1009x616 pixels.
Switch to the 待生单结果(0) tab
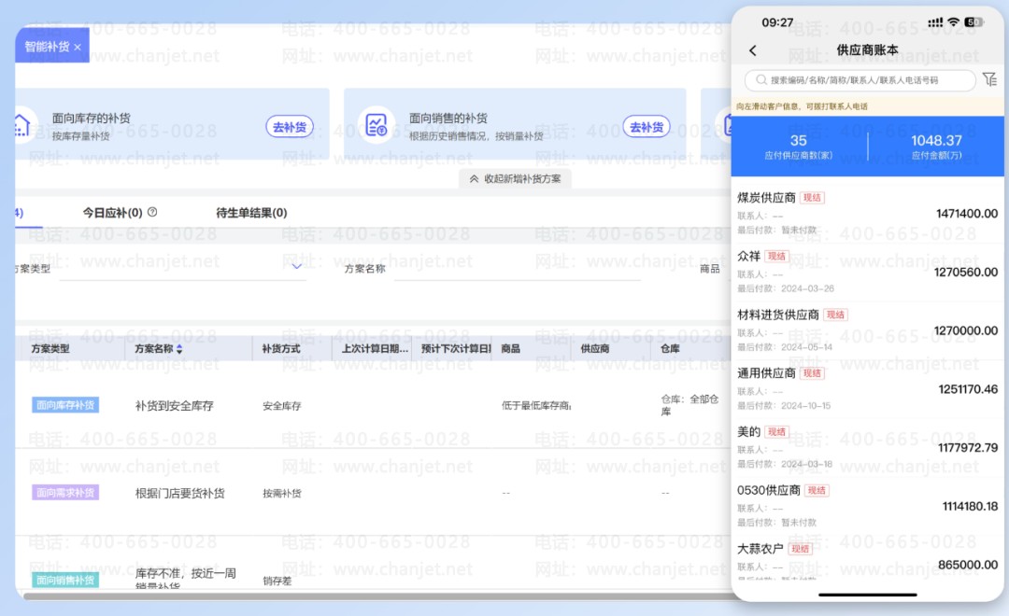pos(251,213)
